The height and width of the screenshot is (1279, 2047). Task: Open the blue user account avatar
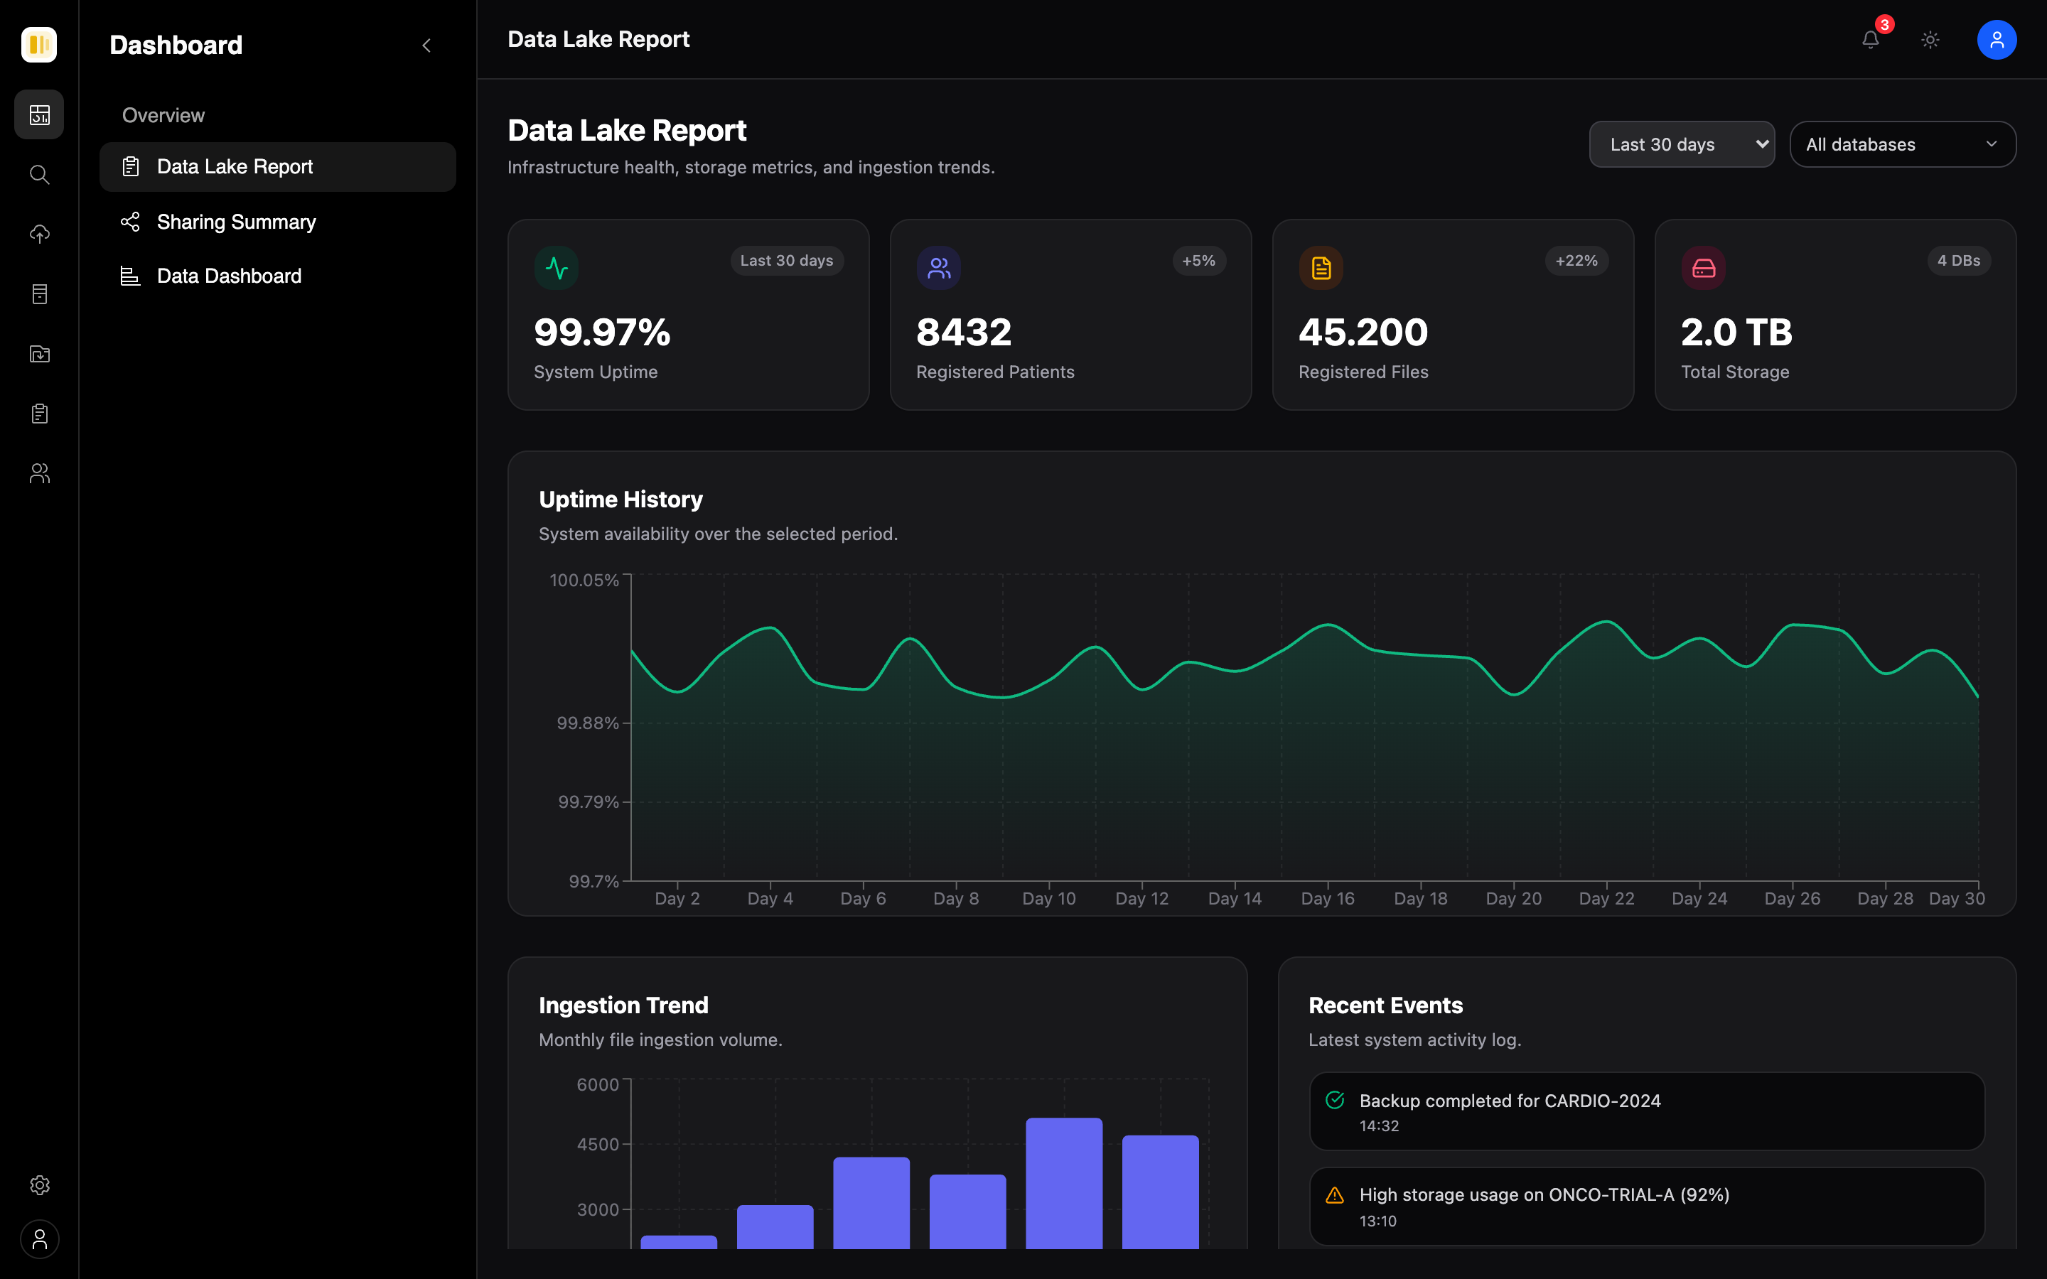pos(1997,40)
